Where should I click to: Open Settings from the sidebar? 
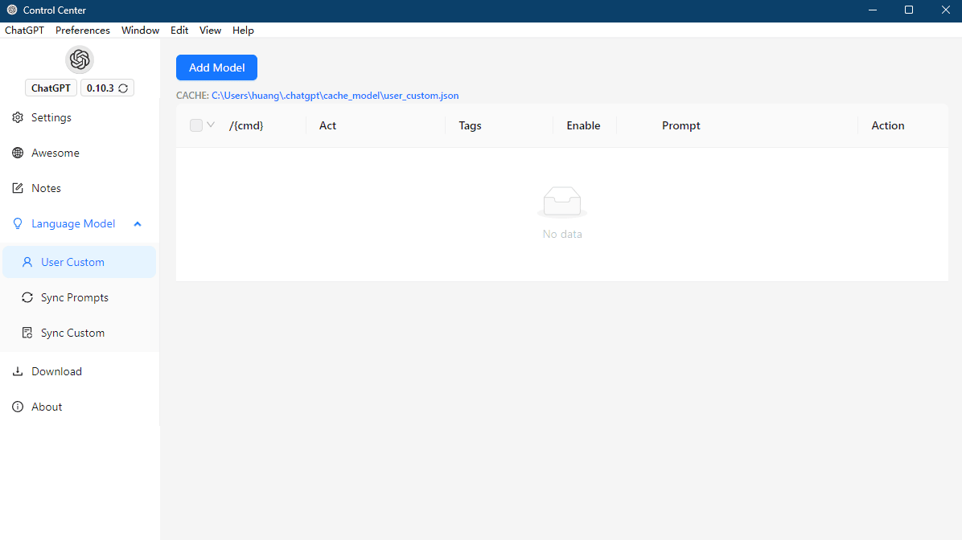pyautogui.click(x=17, y=117)
